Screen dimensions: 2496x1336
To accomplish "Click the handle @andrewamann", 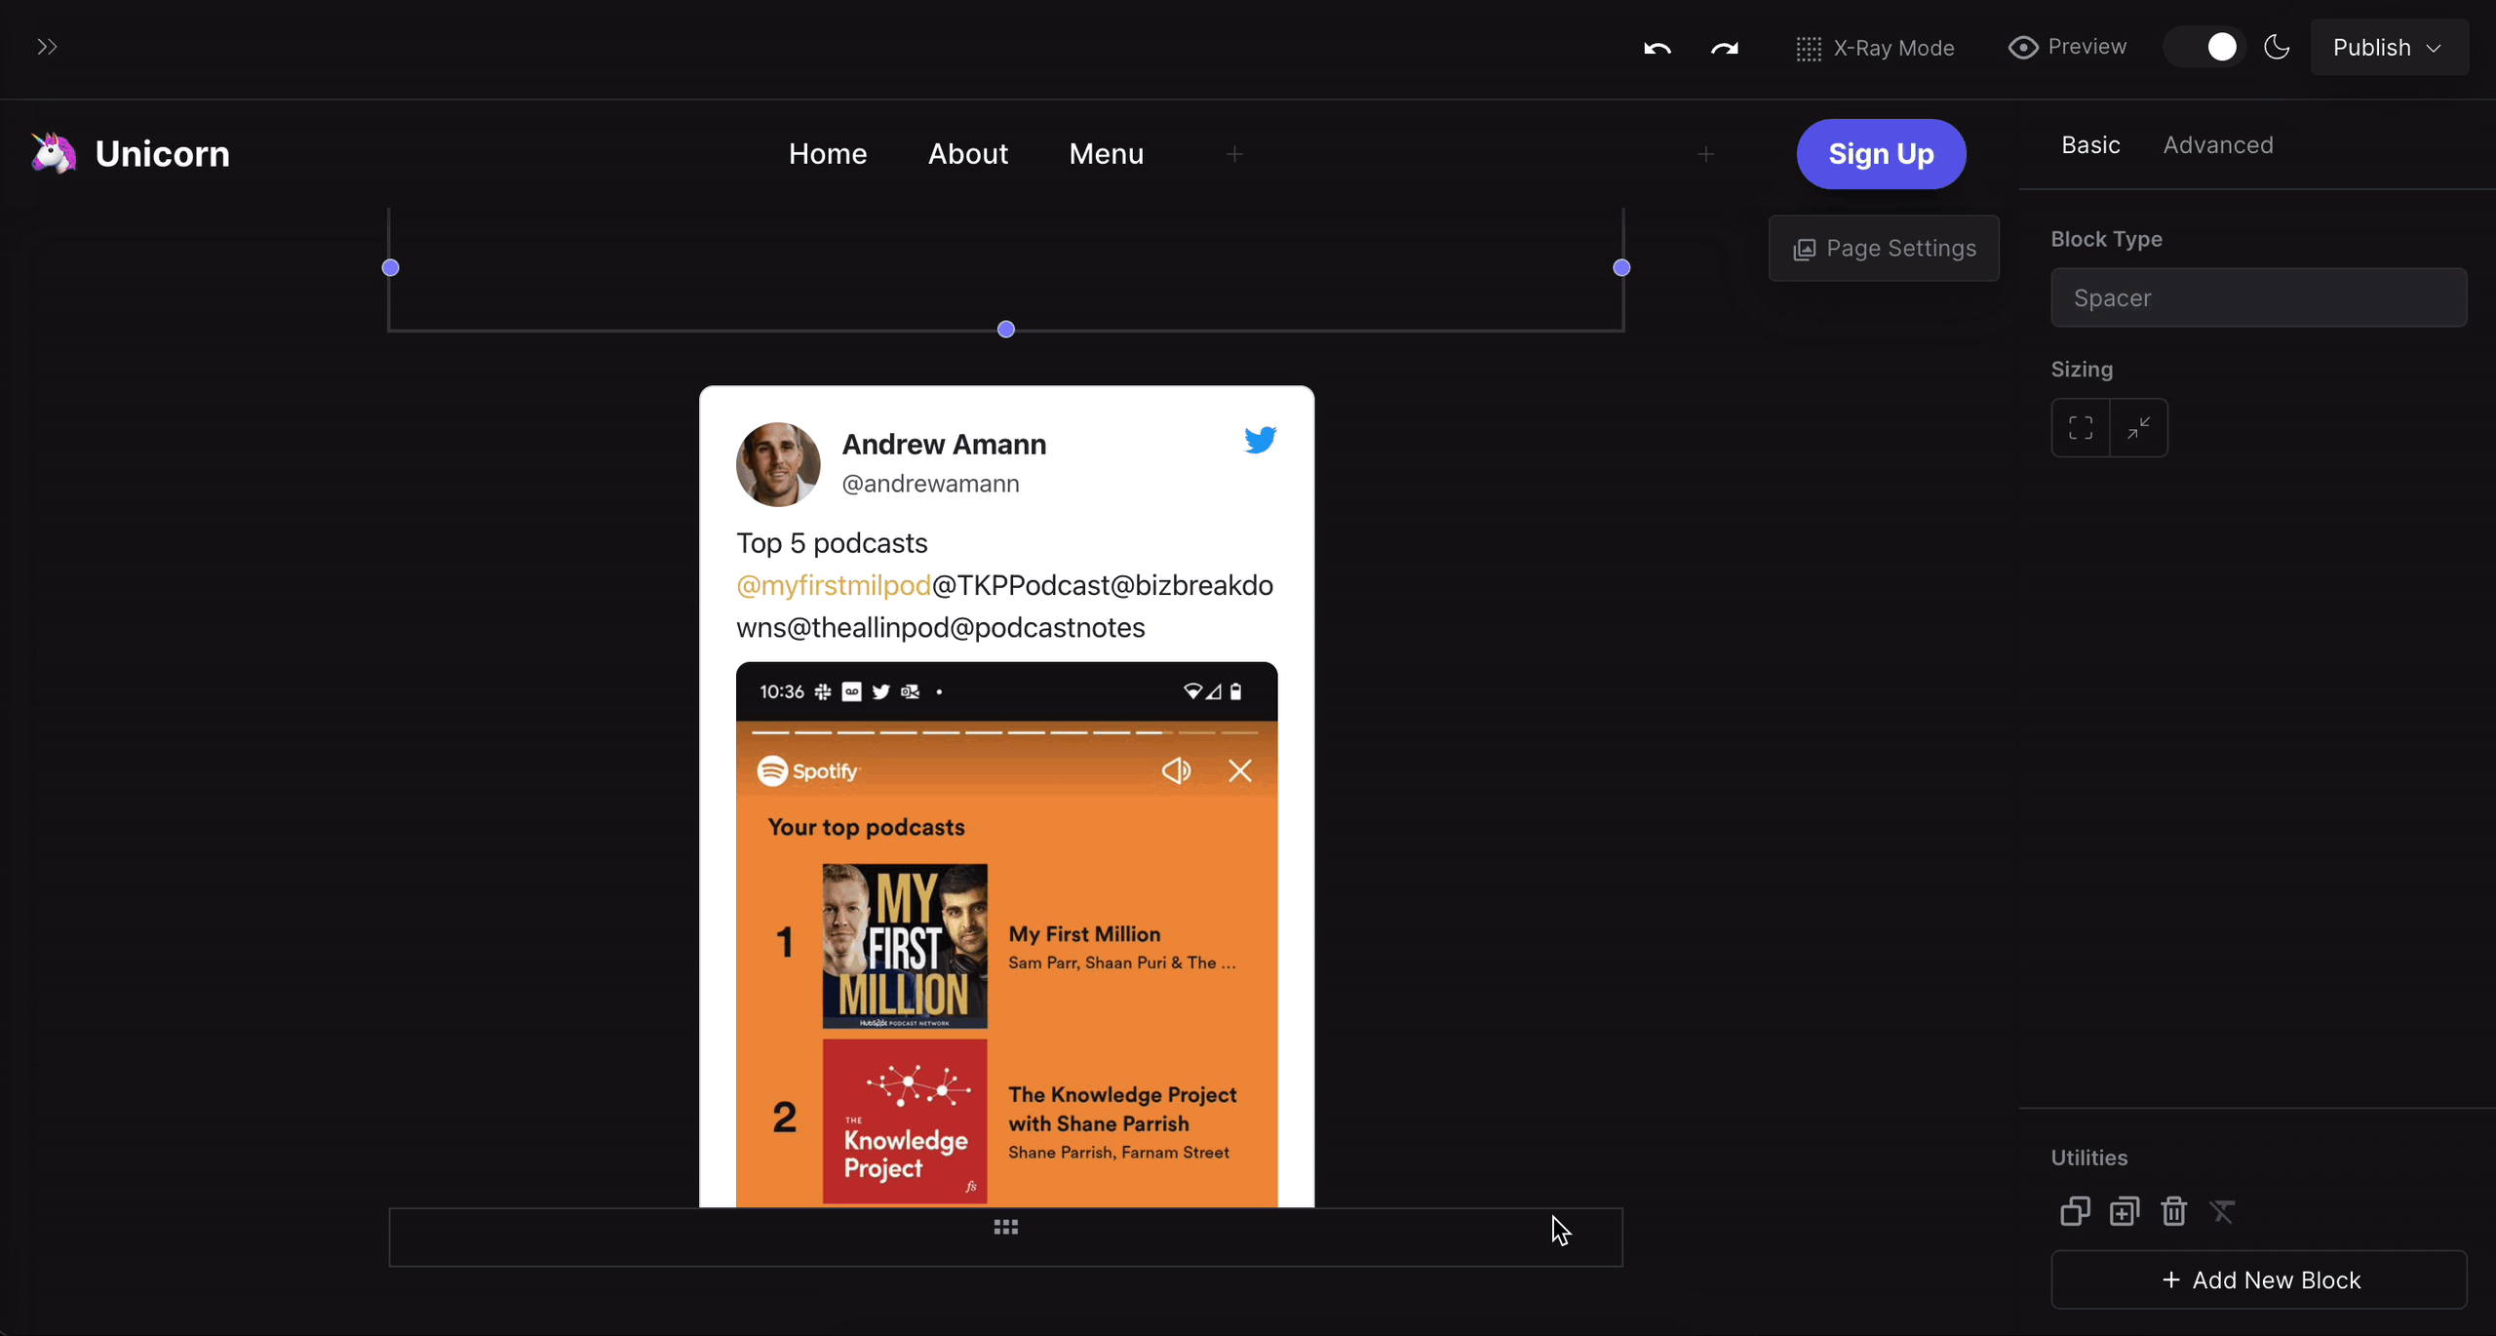I will pos(930,484).
